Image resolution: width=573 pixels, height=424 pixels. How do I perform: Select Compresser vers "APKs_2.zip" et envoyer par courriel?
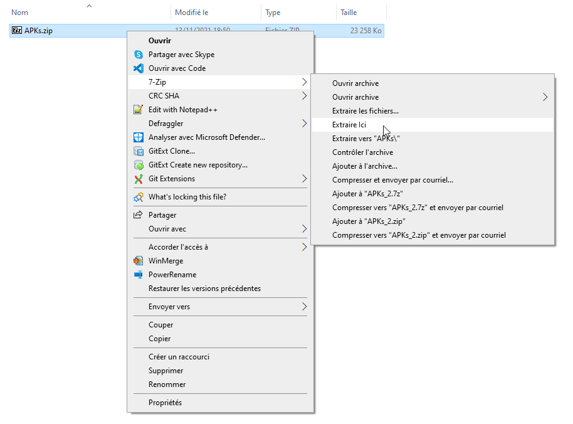coord(433,235)
